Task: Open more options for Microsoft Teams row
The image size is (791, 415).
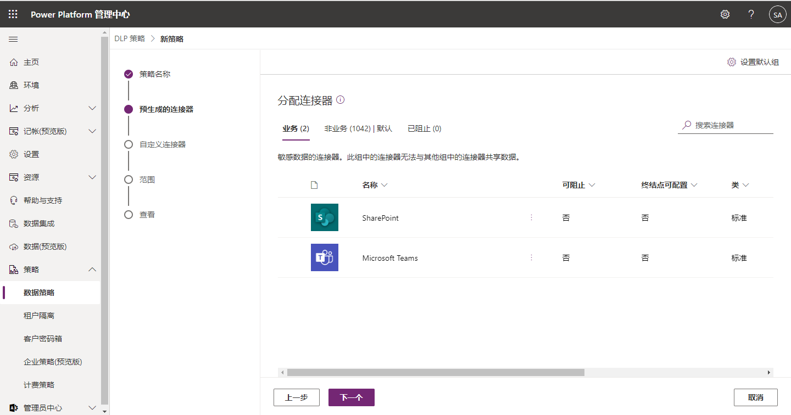Action: coord(531,257)
